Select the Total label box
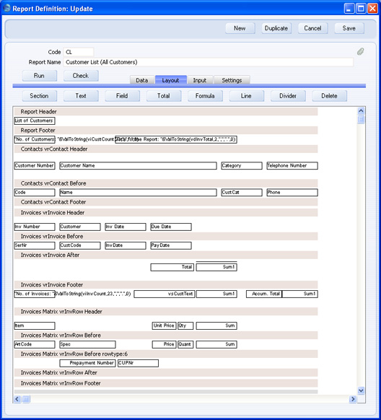381x420 pixels. 172,267
